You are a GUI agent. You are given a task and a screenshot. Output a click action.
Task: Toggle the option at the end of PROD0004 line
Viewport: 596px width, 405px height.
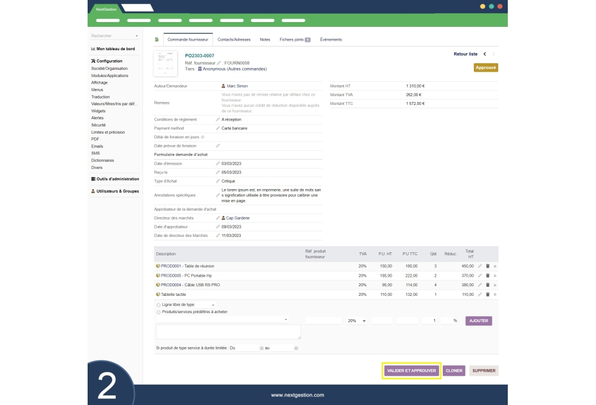coord(496,285)
